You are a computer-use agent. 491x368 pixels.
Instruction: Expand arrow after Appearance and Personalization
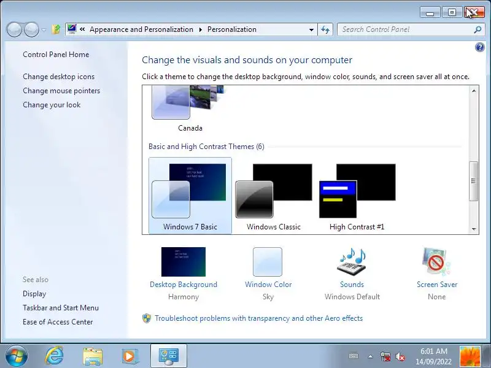(x=201, y=29)
